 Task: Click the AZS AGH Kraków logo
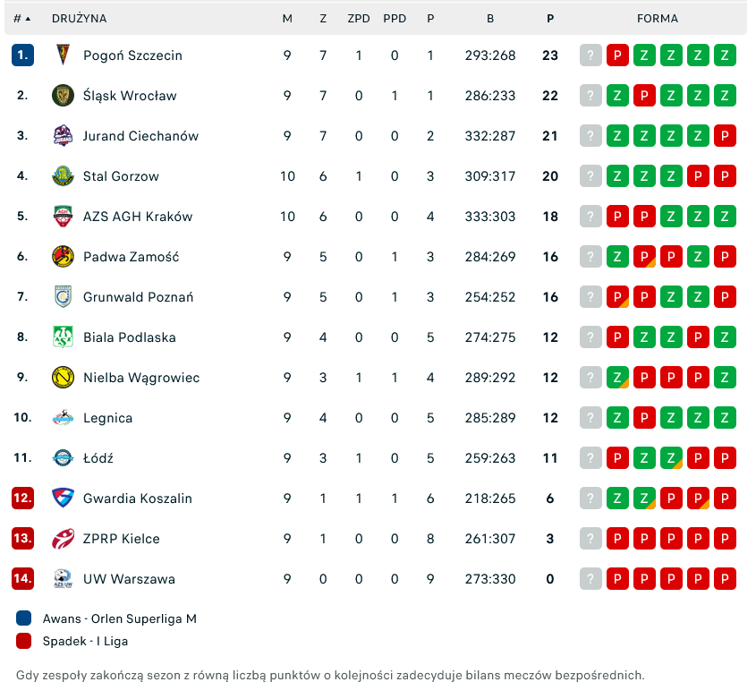(x=63, y=217)
